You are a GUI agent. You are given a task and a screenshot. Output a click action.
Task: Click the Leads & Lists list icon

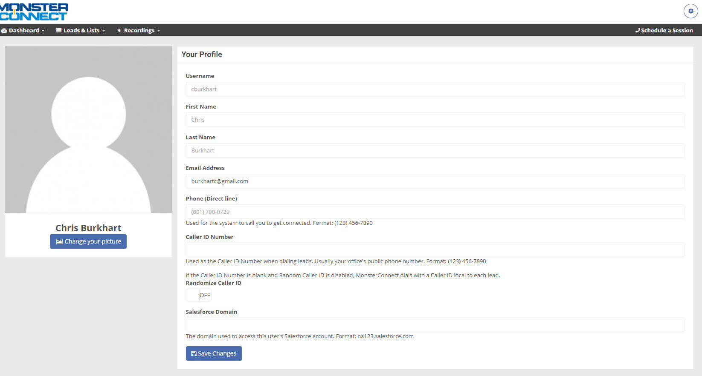[58, 30]
